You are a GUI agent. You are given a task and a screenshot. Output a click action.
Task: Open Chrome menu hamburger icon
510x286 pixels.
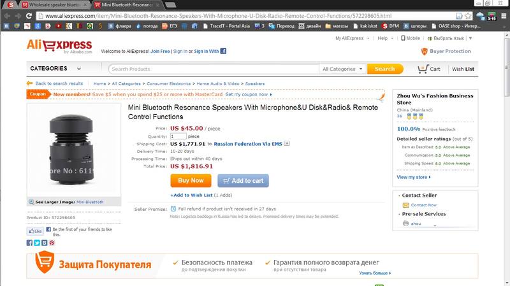(x=504, y=15)
